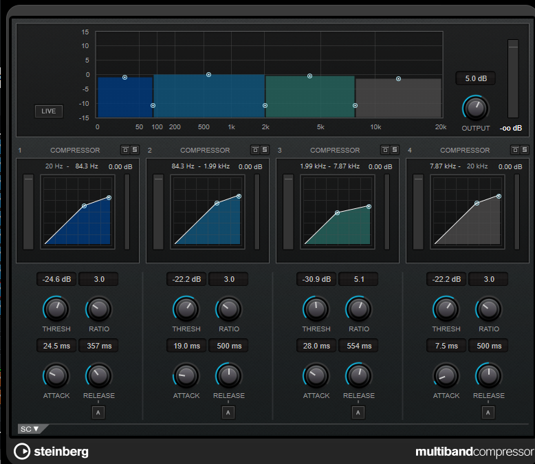This screenshot has width=535, height=464.
Task: Click band 4 ATTACK knob
Action: click(x=446, y=375)
